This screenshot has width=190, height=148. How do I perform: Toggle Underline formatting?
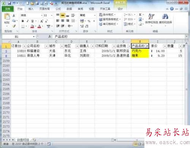coord(32,21)
